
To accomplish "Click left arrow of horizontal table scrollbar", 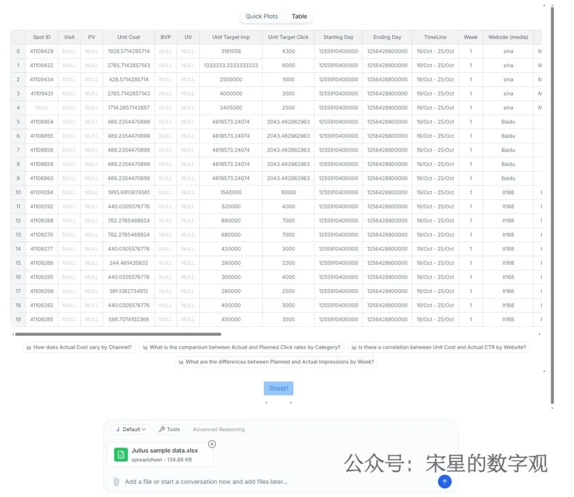I will [13, 334].
